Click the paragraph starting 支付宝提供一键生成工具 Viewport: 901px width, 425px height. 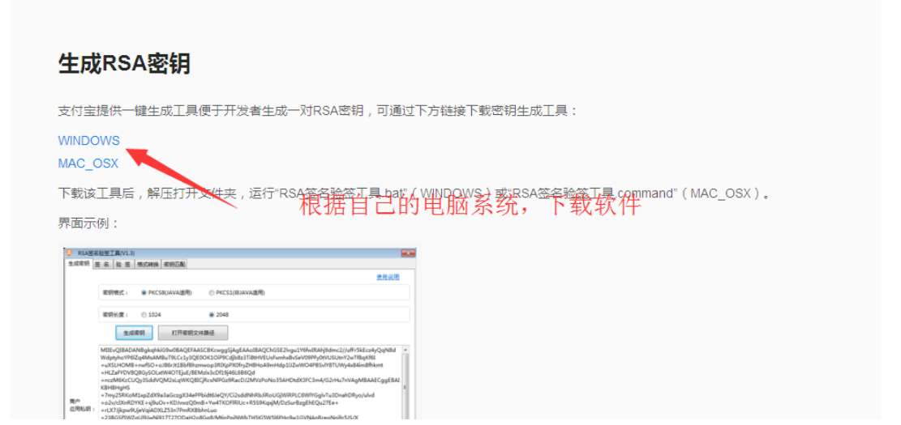(x=318, y=110)
